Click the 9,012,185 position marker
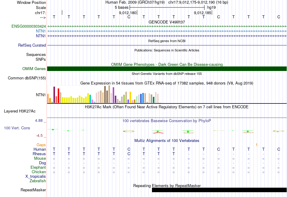The width and height of the screenshot is (287, 197). (203, 13)
